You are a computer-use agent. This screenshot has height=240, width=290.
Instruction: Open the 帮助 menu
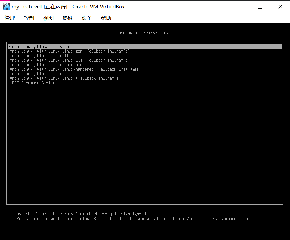click(x=106, y=18)
